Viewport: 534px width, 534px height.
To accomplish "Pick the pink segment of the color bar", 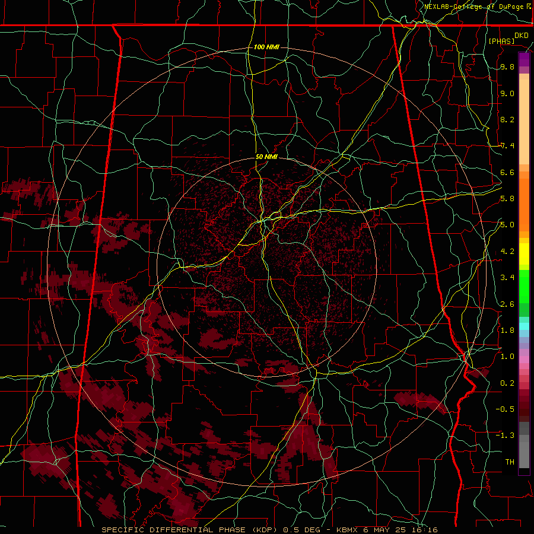I will tap(524, 360).
